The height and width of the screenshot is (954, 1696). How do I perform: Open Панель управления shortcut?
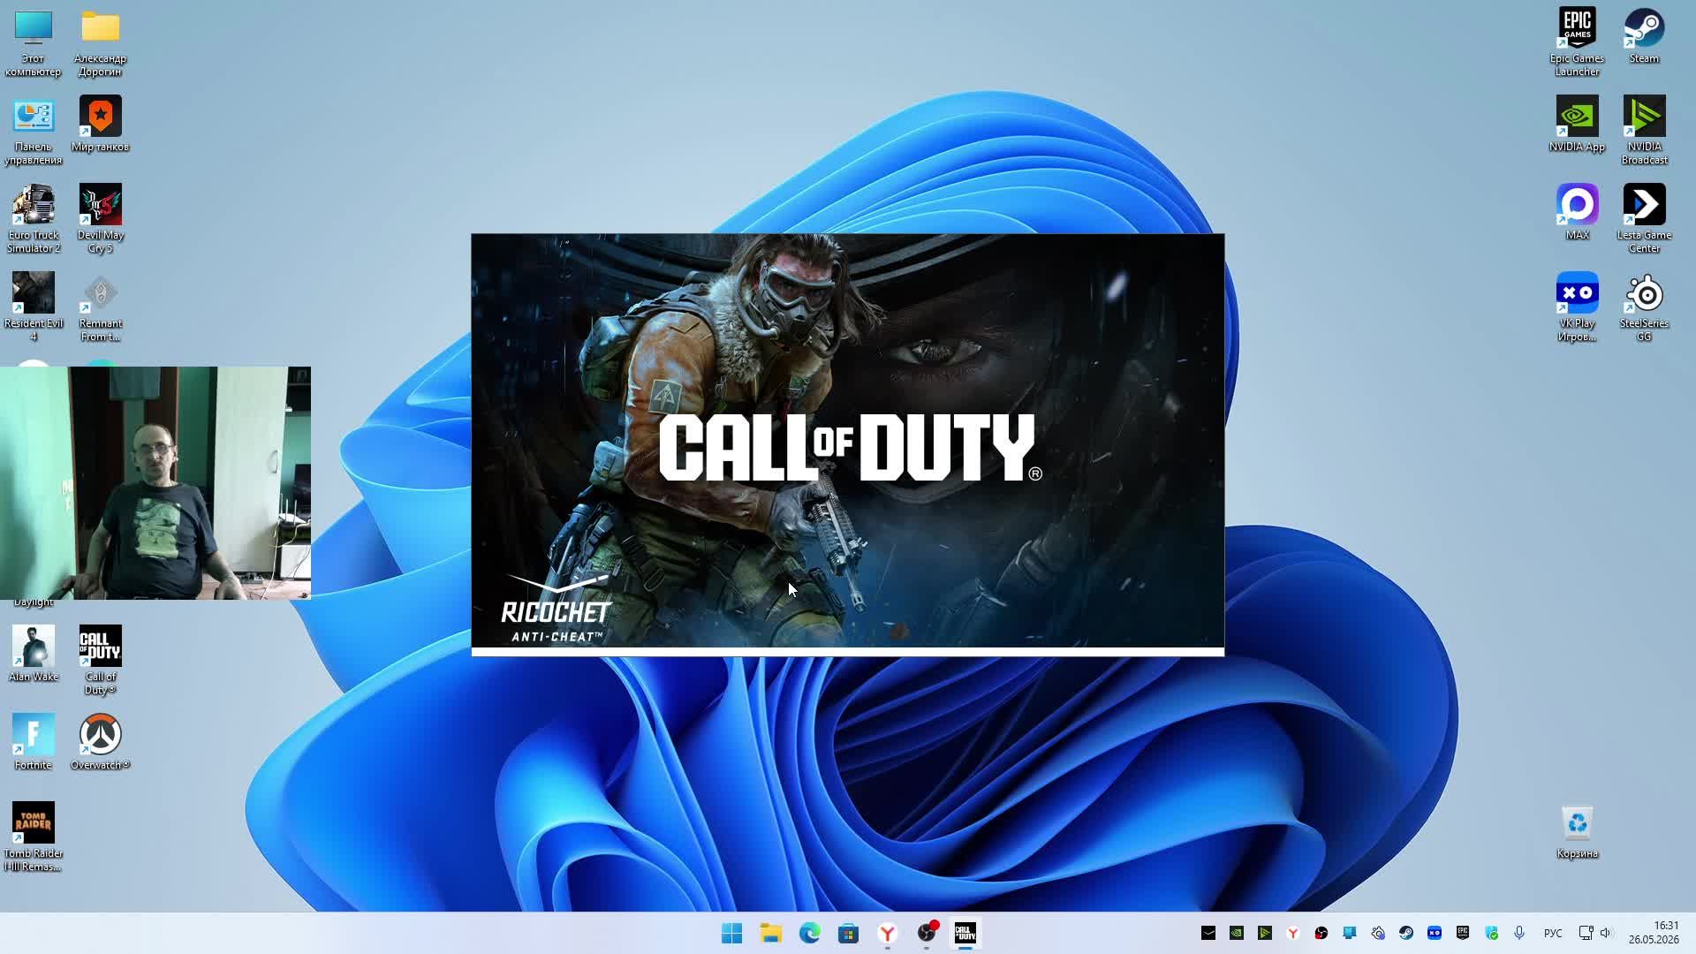click(x=33, y=131)
